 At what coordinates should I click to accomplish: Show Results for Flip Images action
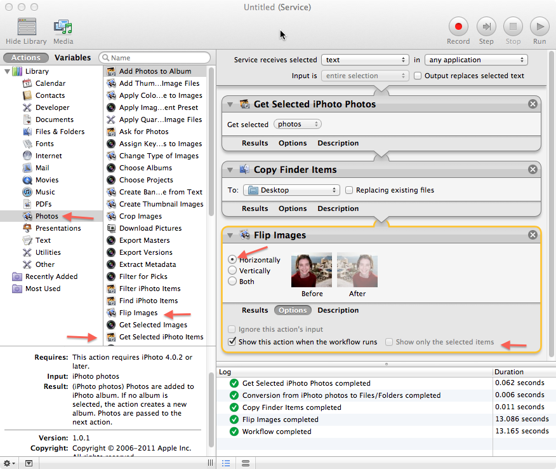[255, 310]
